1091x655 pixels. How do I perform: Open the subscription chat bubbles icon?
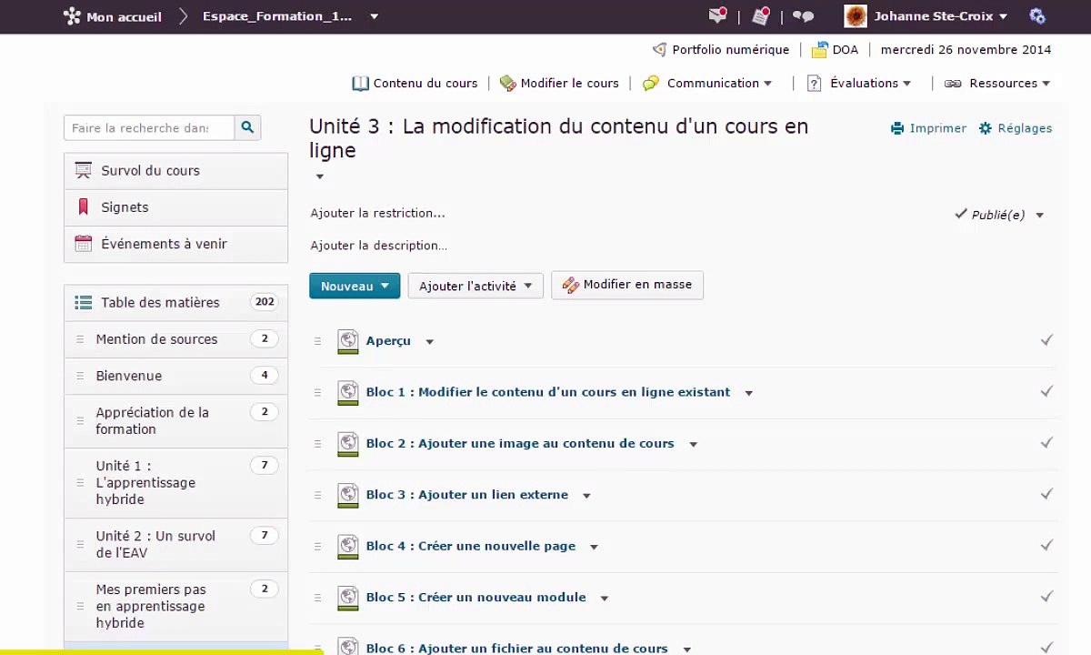tap(803, 15)
